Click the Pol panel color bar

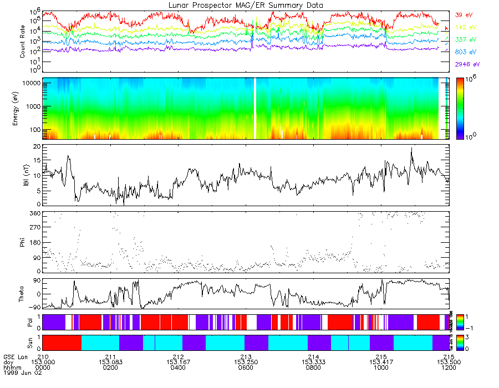tap(460, 322)
